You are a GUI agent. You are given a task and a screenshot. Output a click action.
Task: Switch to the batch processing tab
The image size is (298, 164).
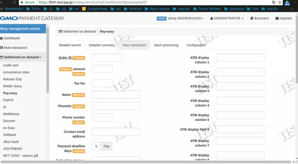point(166,45)
